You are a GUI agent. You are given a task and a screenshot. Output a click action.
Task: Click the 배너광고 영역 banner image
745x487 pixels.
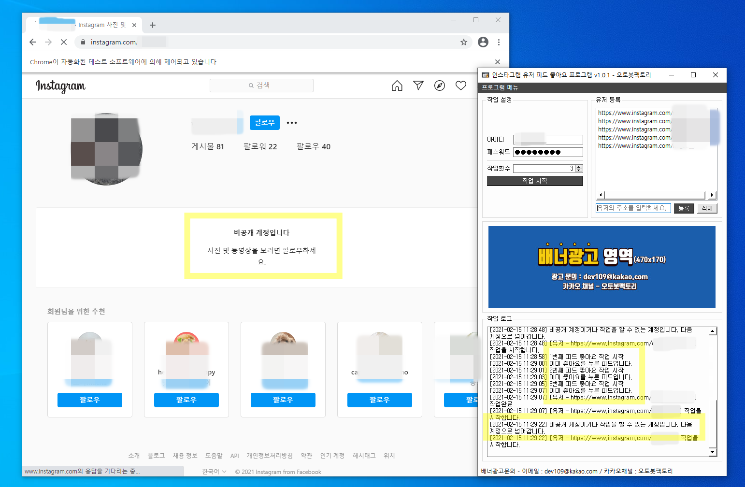[602, 267]
